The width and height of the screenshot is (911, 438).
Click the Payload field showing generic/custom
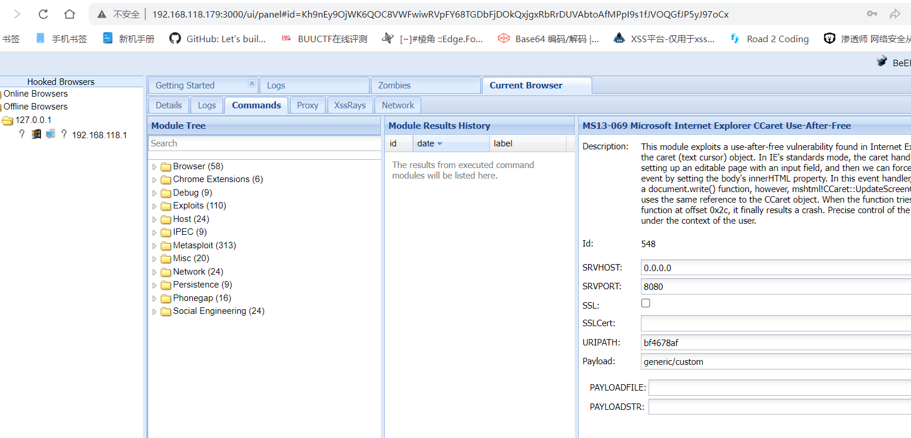point(776,361)
